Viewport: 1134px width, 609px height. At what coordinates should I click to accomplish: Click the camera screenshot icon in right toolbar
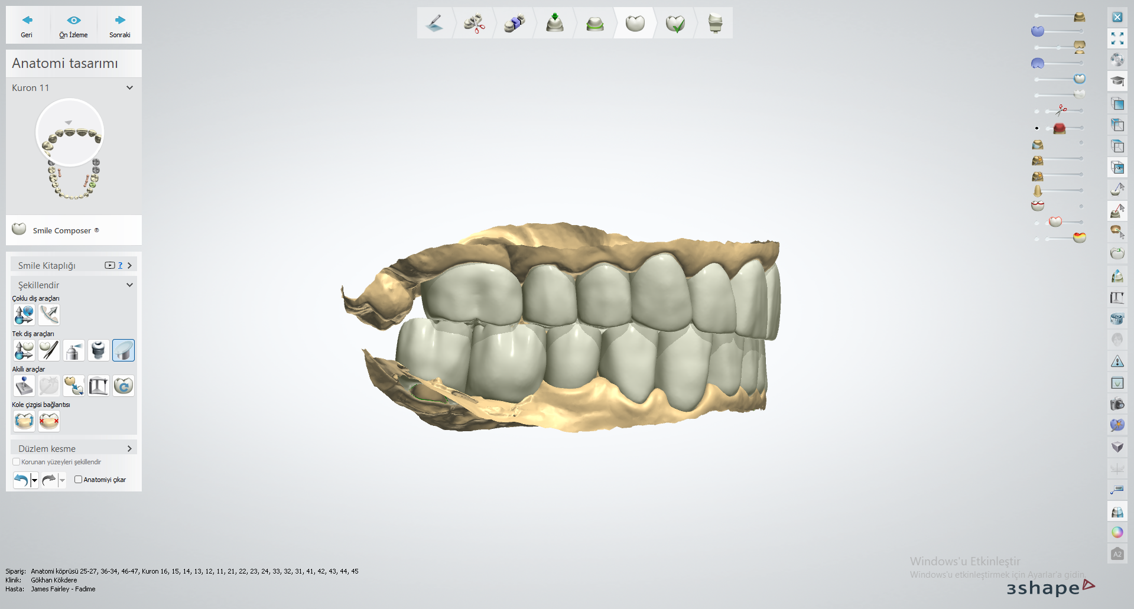tap(1117, 404)
